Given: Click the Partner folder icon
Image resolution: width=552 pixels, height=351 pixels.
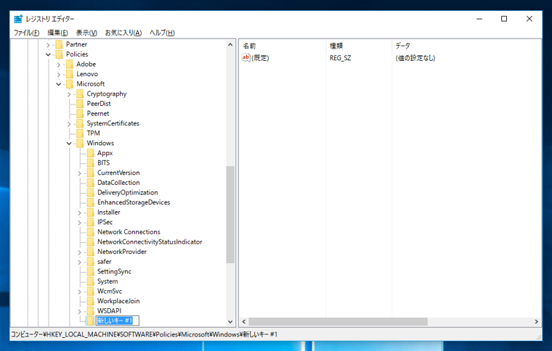Looking at the screenshot, I should (x=59, y=44).
